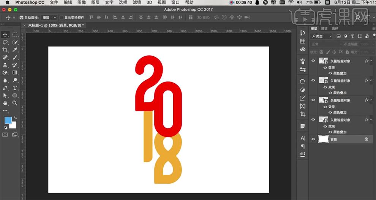This screenshot has height=200, width=376.
Task: Toggle Quick Mask mode
Action: tap(5, 135)
